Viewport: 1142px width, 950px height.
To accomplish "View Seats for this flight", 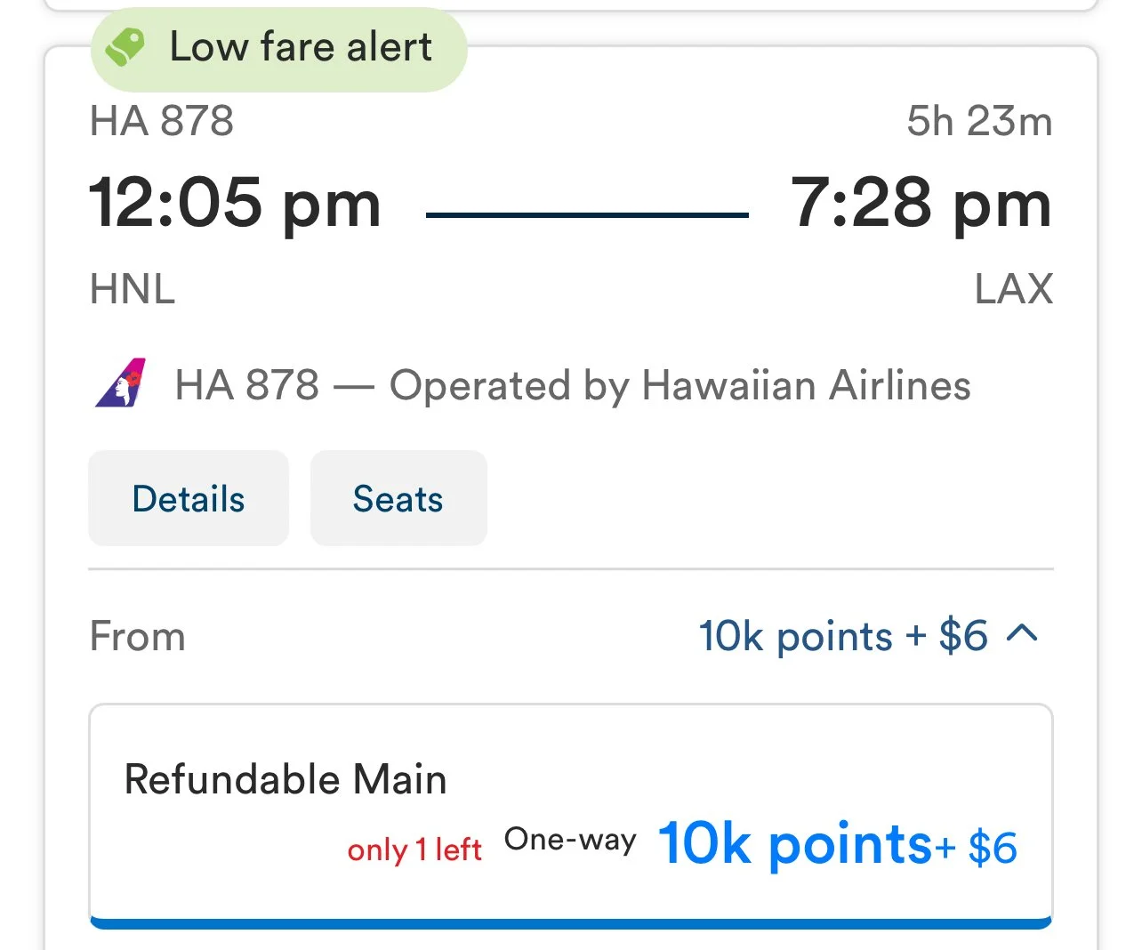I will 398,498.
